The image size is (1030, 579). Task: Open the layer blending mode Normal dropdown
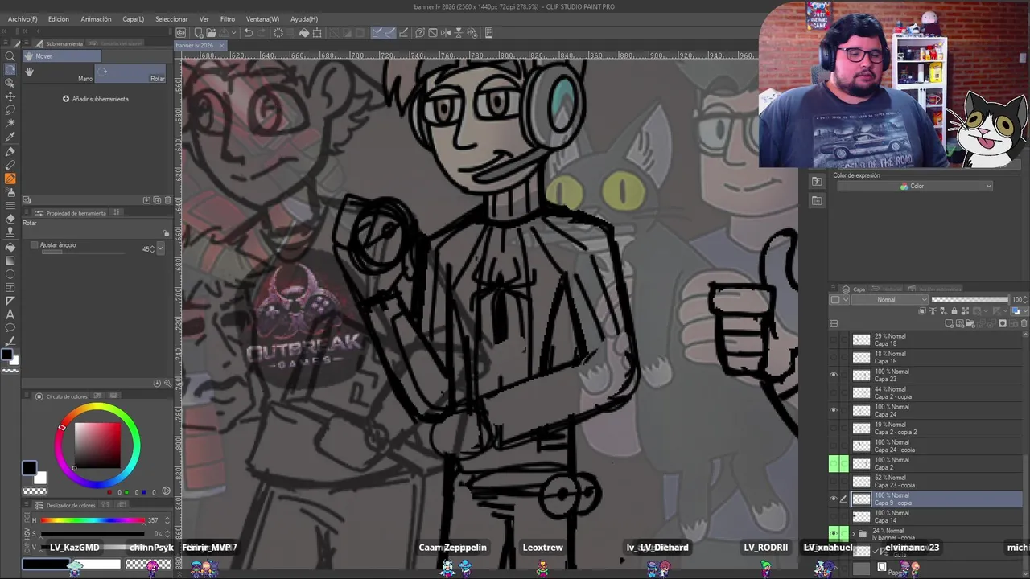[x=890, y=300]
